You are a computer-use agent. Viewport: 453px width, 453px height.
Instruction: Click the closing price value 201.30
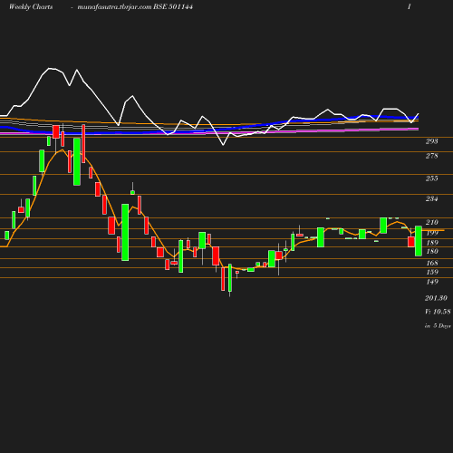point(436,298)
